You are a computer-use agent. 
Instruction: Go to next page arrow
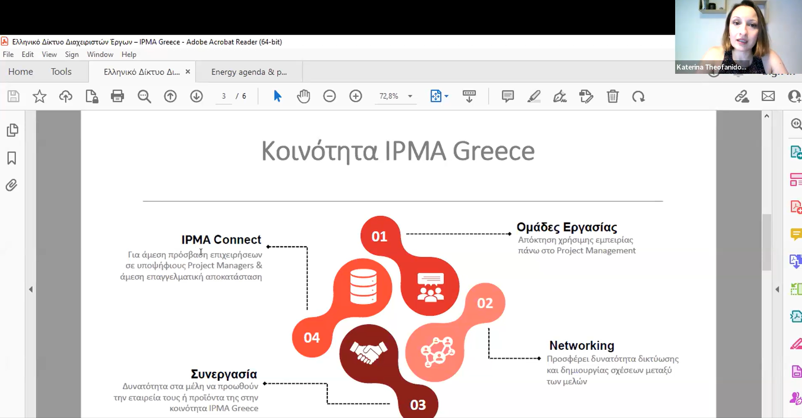[196, 96]
